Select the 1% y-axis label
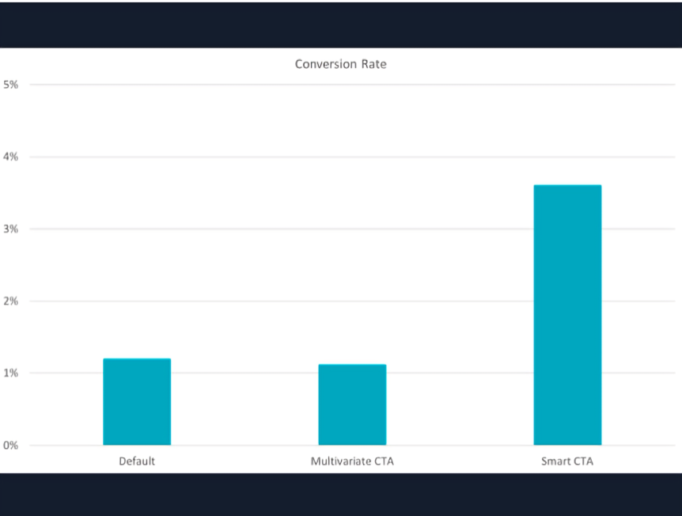 pos(11,373)
